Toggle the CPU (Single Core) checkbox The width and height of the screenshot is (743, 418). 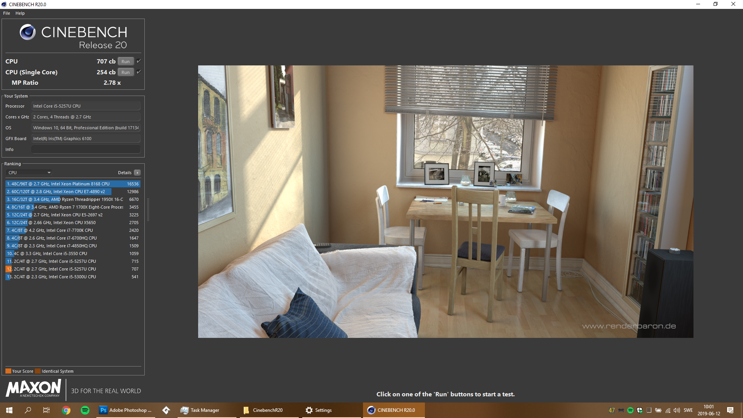click(139, 72)
